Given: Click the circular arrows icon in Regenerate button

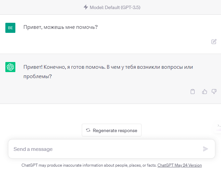Looking at the screenshot, I should tap(88, 130).
